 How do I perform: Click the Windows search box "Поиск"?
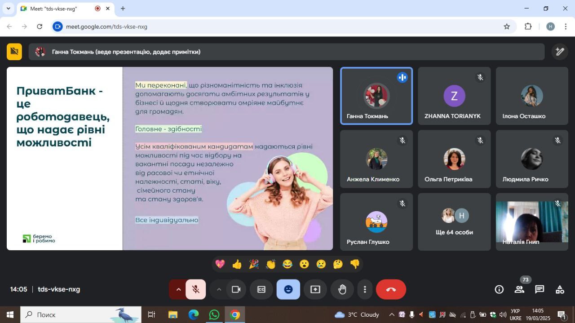point(81,314)
